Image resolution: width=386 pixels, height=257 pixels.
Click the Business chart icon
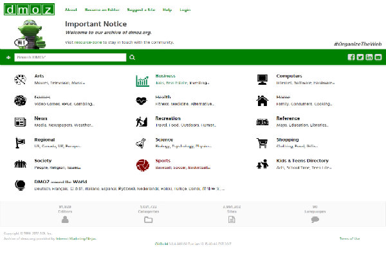tap(142, 81)
